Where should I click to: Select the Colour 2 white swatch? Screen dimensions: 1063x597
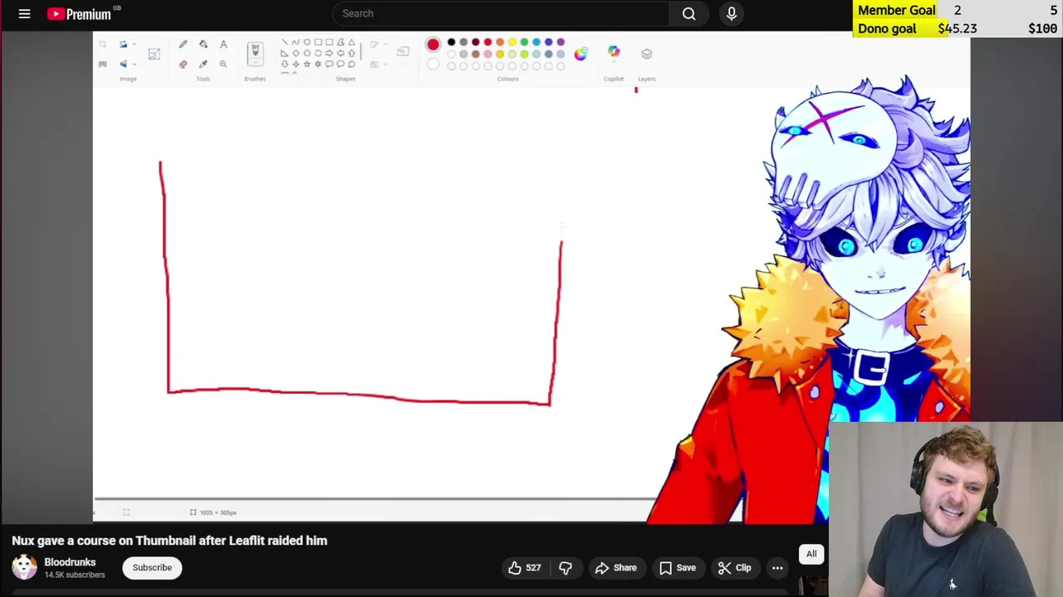click(x=434, y=64)
